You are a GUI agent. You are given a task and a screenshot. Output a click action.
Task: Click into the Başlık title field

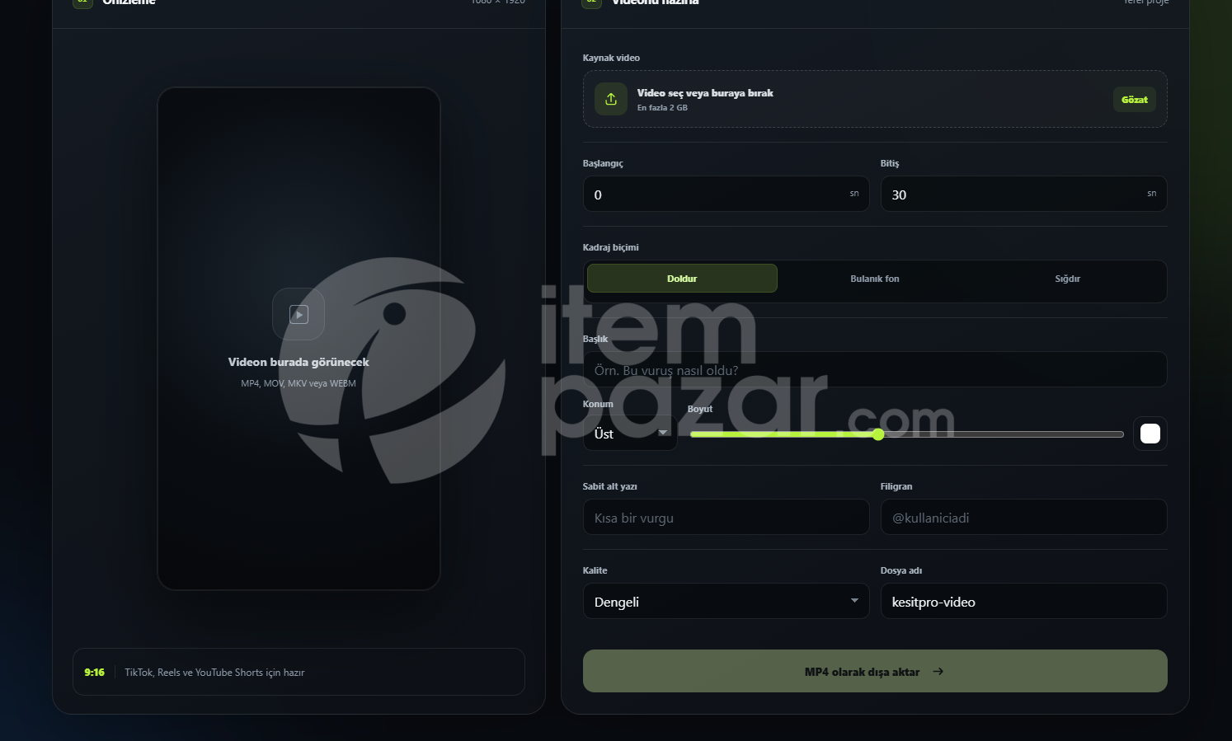click(x=875, y=370)
